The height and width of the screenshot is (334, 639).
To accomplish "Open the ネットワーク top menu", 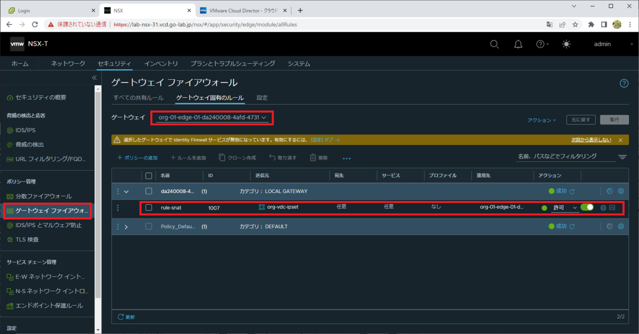I will (68, 64).
